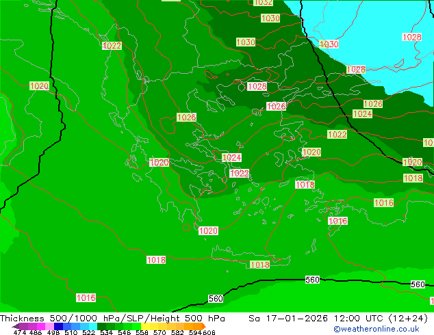Click the purple left arrow end of legend
This screenshot has width=434, height=335.
tap(16, 326)
